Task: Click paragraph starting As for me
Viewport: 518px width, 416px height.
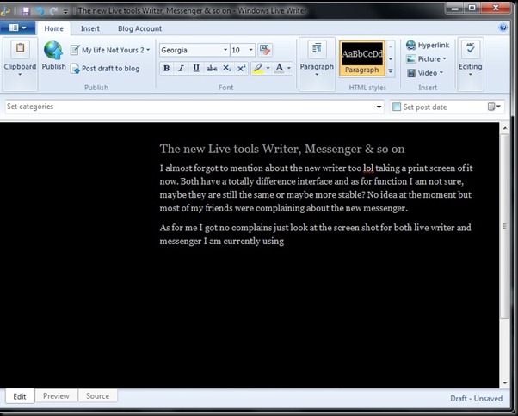Action: pyautogui.click(x=315, y=235)
